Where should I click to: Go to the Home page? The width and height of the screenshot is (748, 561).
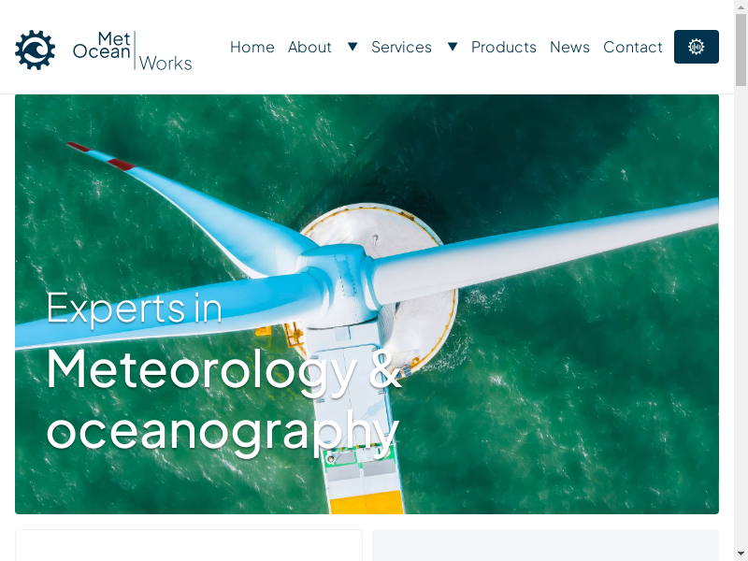pyautogui.click(x=252, y=48)
